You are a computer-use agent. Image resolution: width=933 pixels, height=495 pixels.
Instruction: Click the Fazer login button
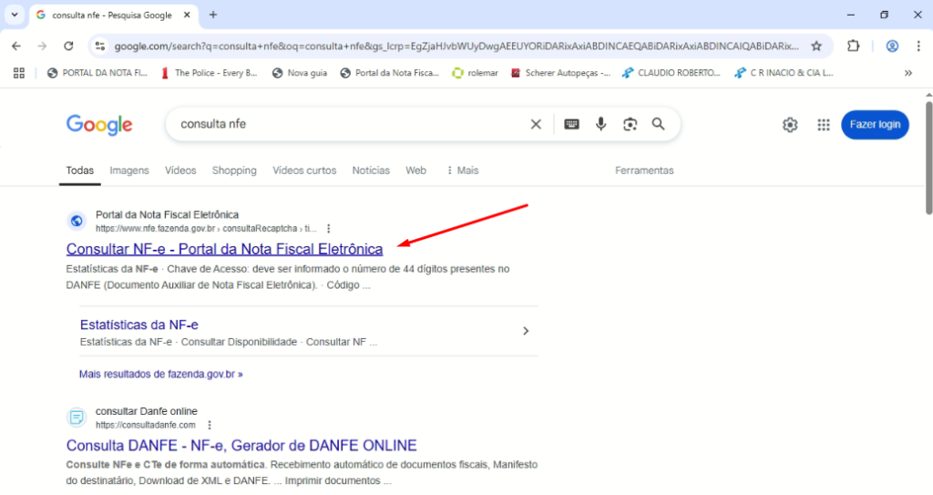[875, 125]
